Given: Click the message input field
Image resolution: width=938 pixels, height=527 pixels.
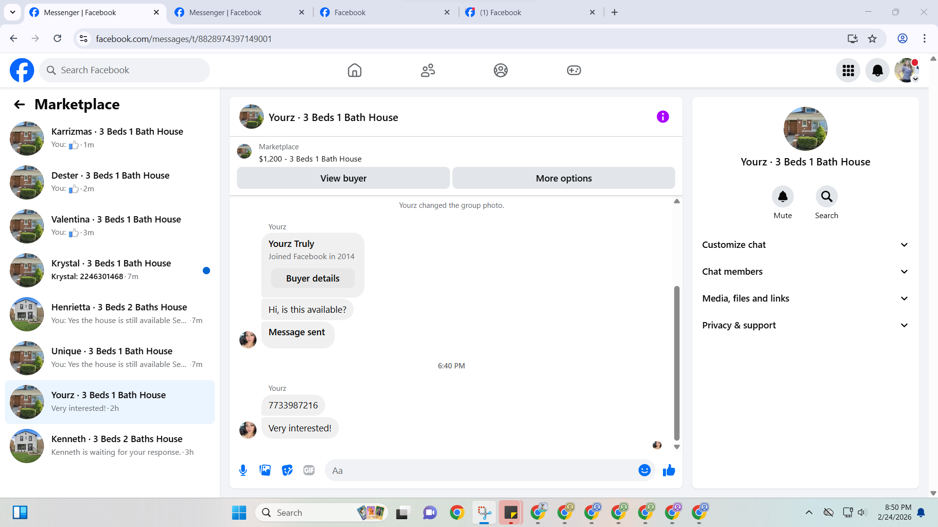Looking at the screenshot, I should (481, 471).
